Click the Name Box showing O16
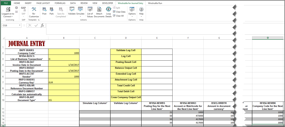Viewport: 285px width, 127px height. [10, 25]
